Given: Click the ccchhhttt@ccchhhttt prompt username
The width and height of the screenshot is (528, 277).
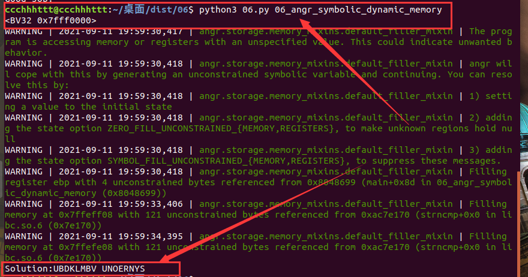Looking at the screenshot, I should click(x=56, y=10).
